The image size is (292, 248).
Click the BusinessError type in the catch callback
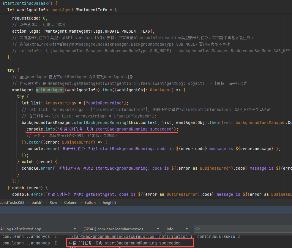[x=78, y=142]
